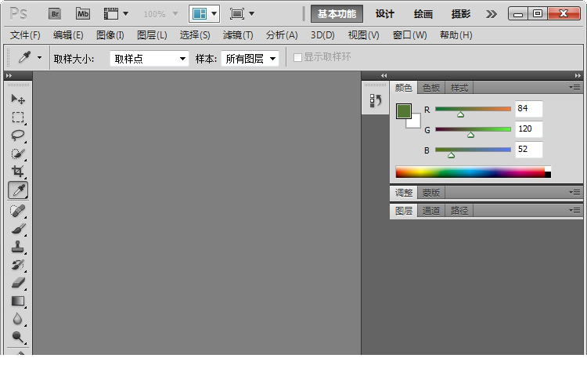
Task: Select the Rectangular Marquee tool
Action: point(17,118)
